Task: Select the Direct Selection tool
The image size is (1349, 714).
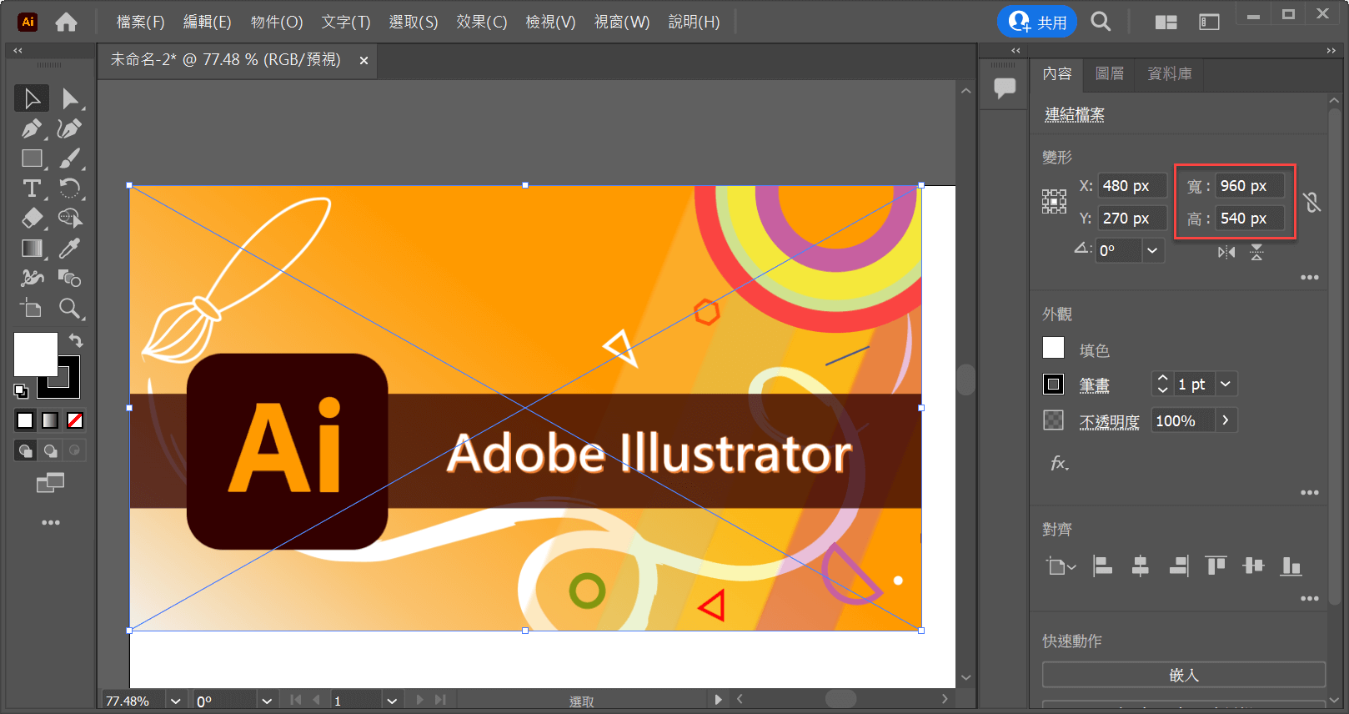Action: [70, 98]
